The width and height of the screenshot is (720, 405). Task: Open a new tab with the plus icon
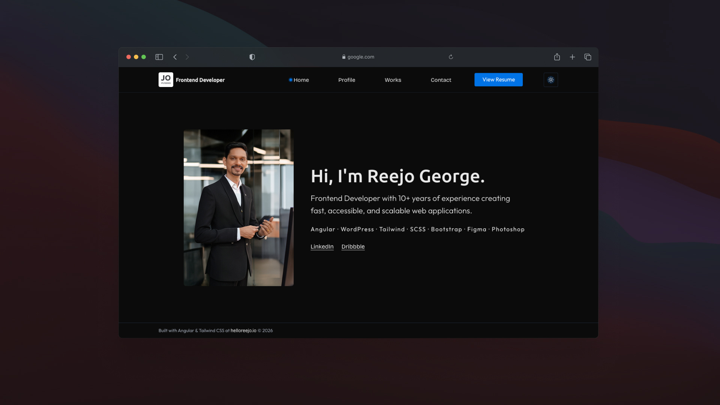point(572,57)
